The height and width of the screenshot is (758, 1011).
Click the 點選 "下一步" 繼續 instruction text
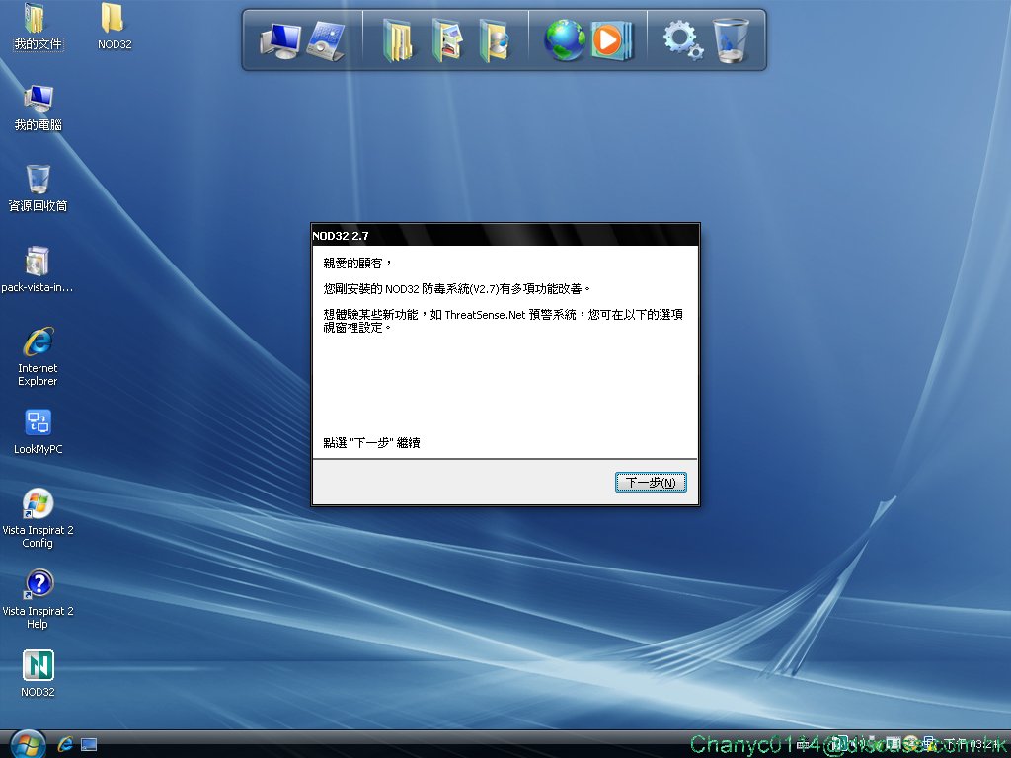[x=371, y=443]
